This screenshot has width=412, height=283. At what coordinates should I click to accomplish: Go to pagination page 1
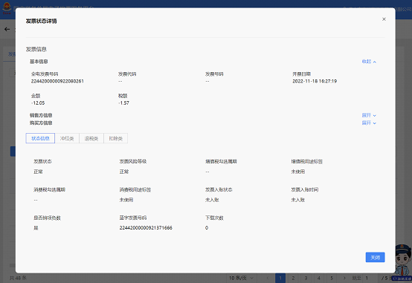(280, 278)
